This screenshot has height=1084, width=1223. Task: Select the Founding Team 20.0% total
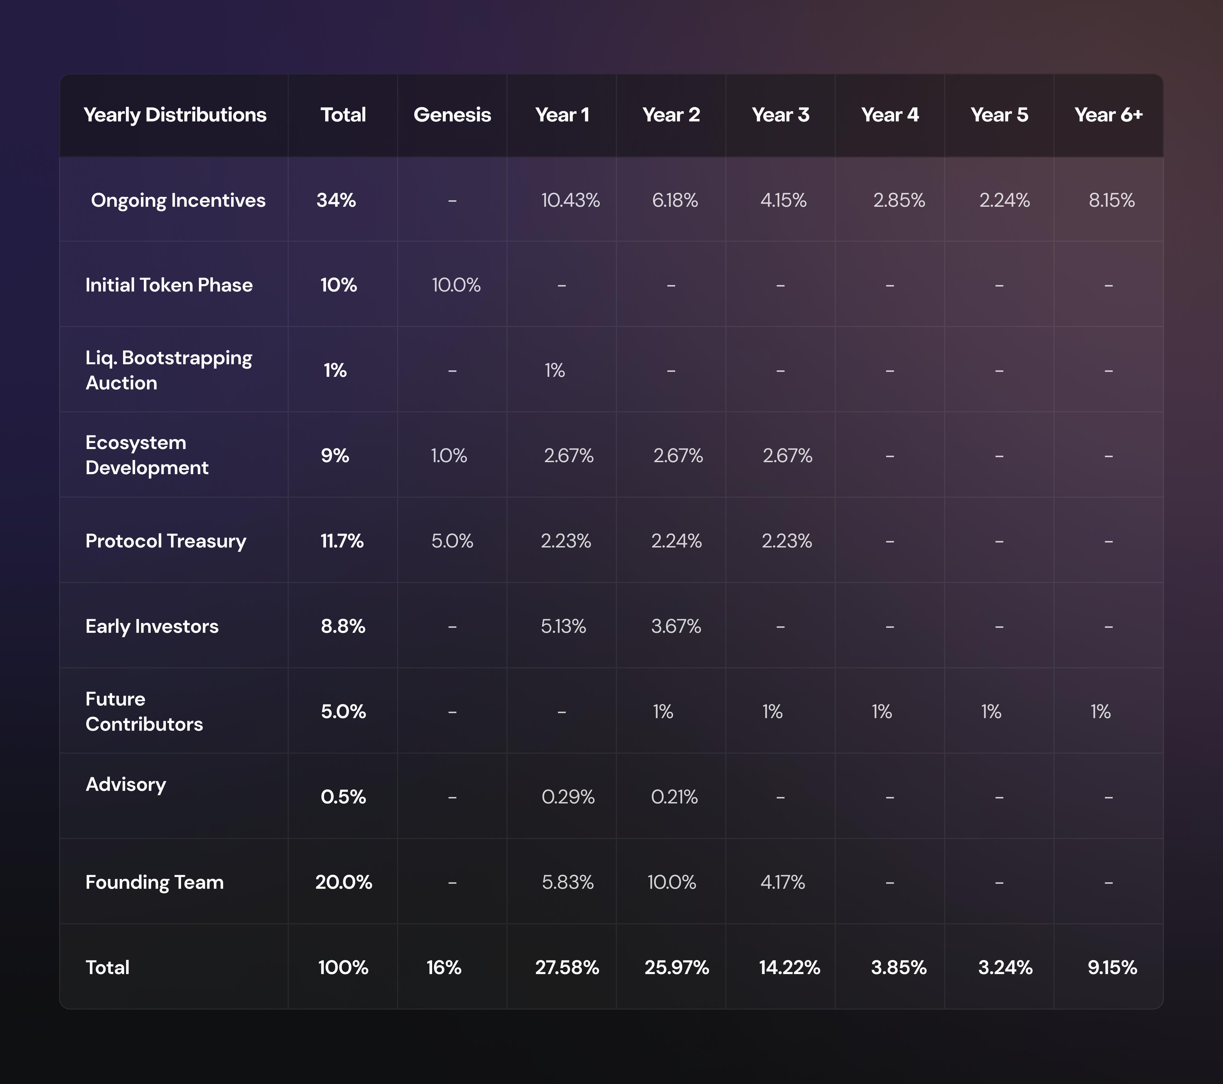(343, 882)
